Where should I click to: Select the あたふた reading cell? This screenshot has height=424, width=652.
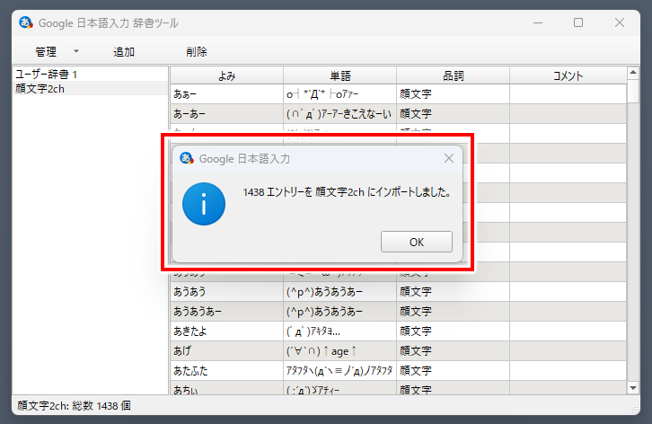point(226,370)
